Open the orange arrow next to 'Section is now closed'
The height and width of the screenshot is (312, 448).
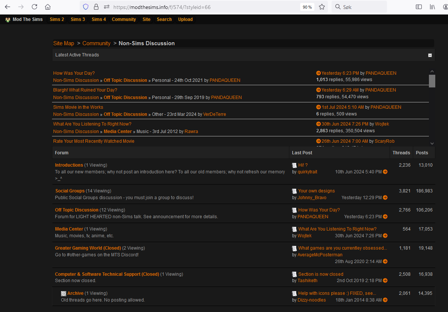pyautogui.click(x=385, y=280)
